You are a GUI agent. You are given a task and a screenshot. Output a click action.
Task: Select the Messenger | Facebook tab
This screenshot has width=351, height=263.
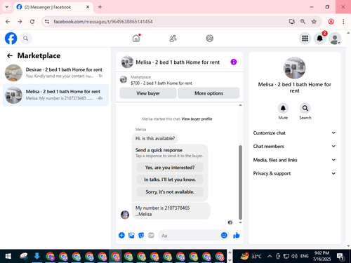53,7
